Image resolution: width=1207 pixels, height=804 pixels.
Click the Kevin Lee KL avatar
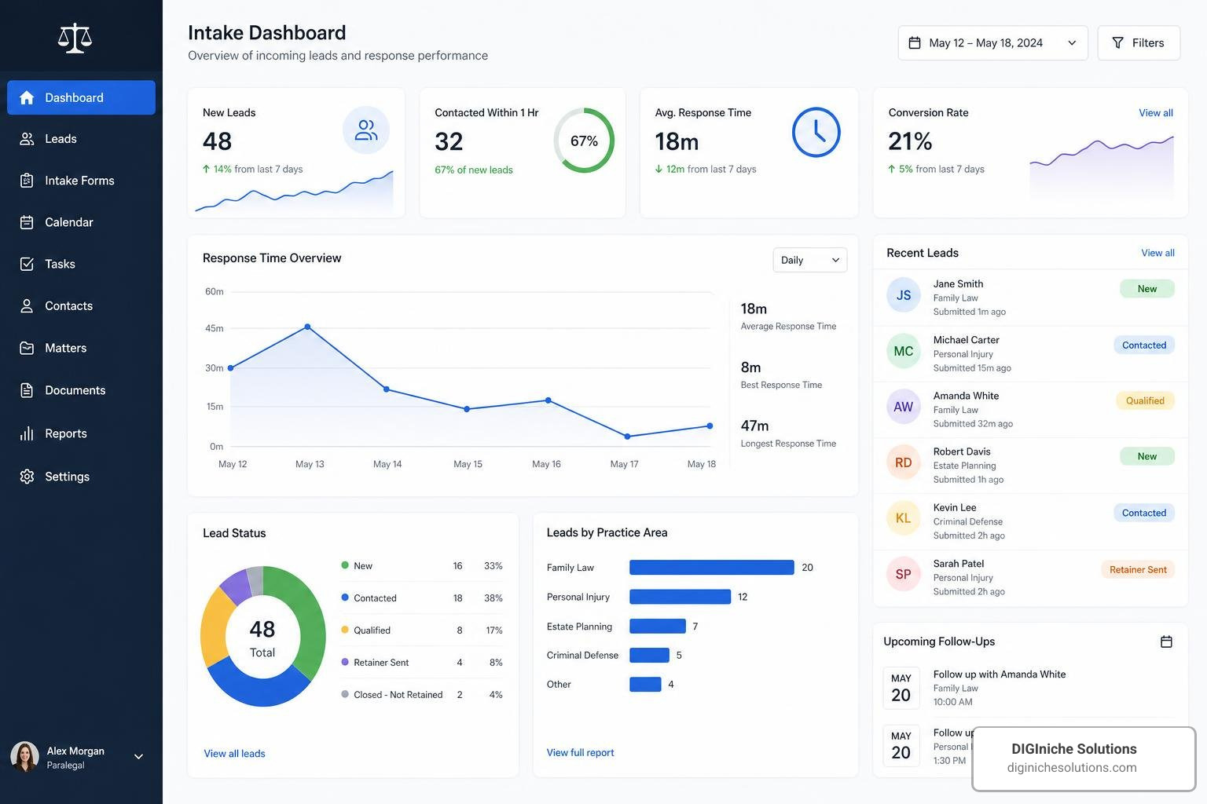[x=904, y=518]
